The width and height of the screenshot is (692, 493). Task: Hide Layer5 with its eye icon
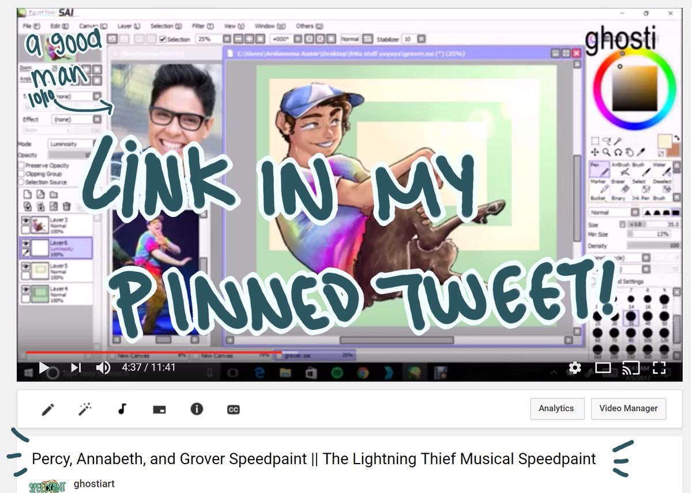(x=25, y=267)
